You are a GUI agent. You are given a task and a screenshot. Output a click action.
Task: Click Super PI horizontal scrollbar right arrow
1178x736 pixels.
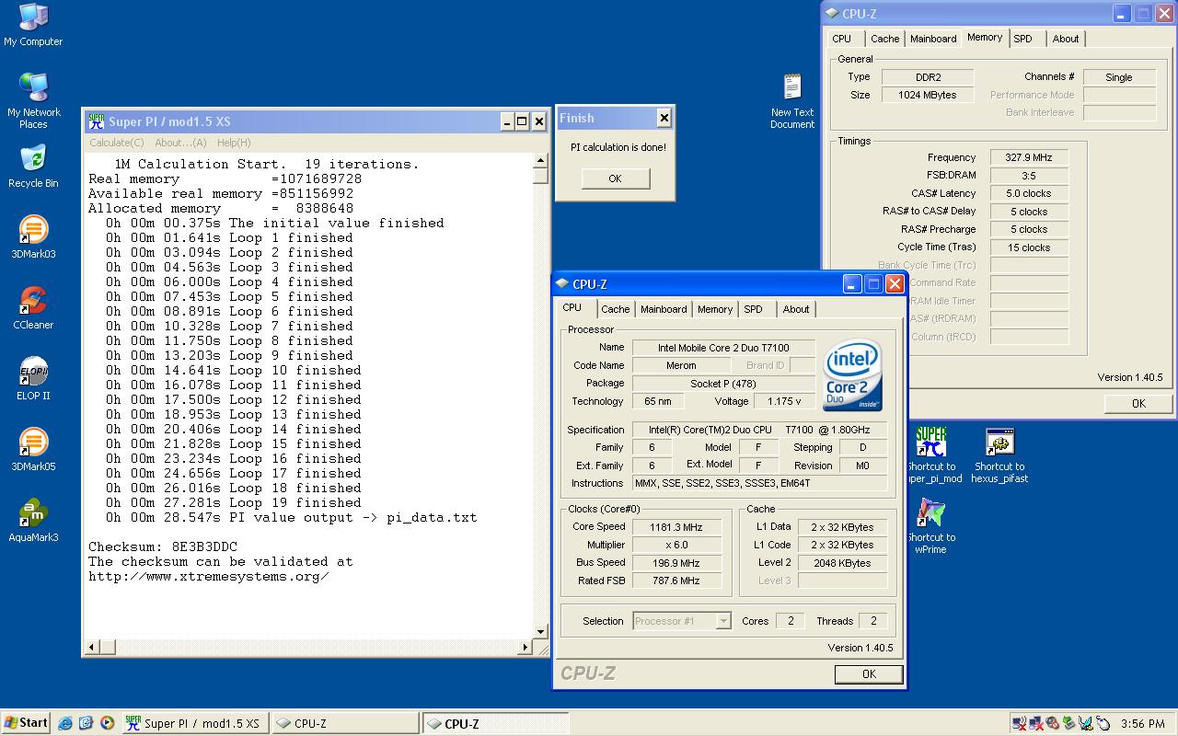(x=525, y=647)
